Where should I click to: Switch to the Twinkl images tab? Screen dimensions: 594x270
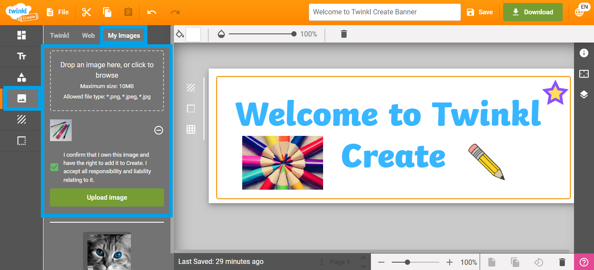tap(60, 36)
